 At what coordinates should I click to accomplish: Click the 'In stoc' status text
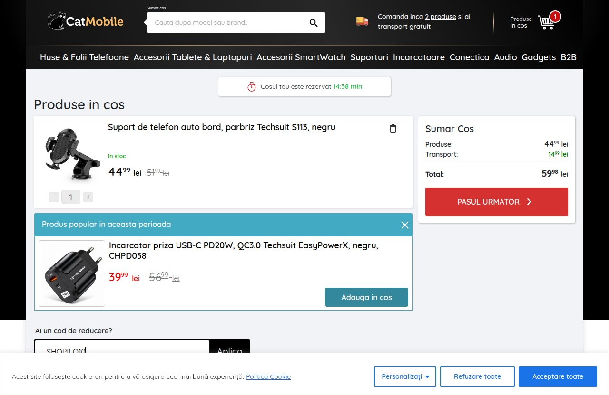117,156
